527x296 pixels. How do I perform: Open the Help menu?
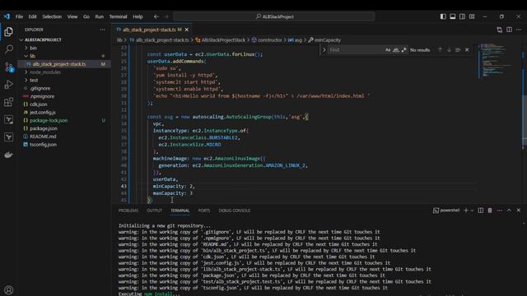point(138,16)
